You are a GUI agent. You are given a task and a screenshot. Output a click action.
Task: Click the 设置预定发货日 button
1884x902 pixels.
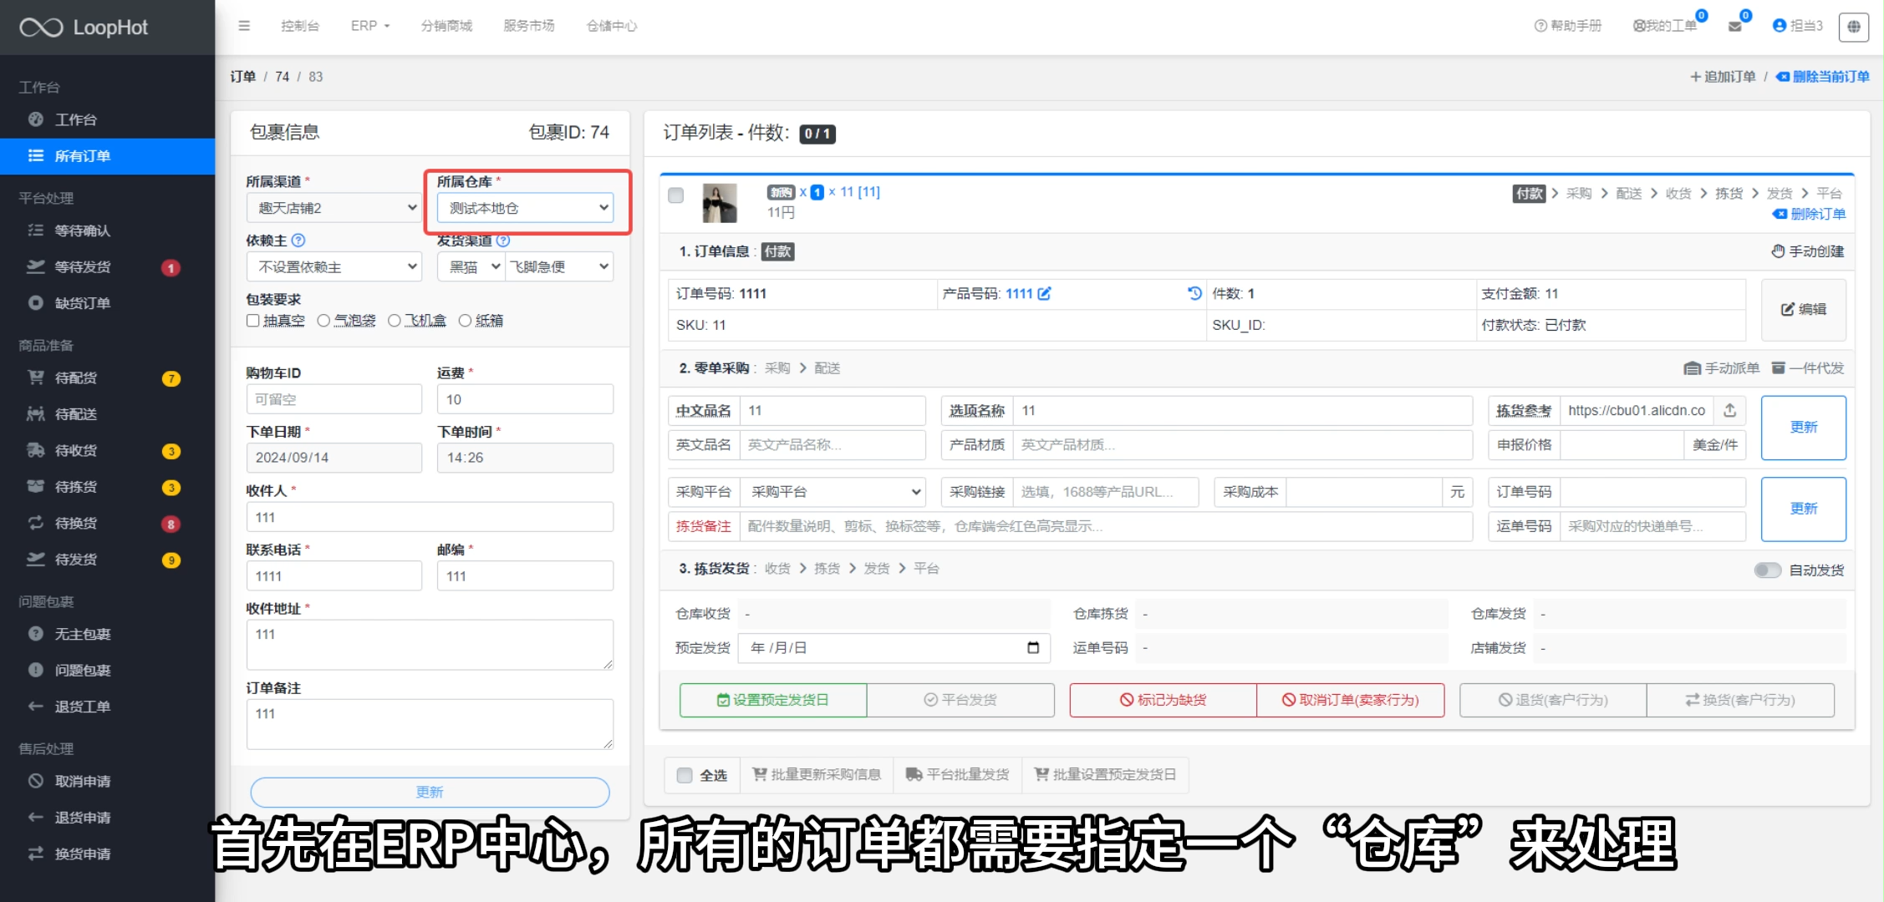tap(771, 700)
